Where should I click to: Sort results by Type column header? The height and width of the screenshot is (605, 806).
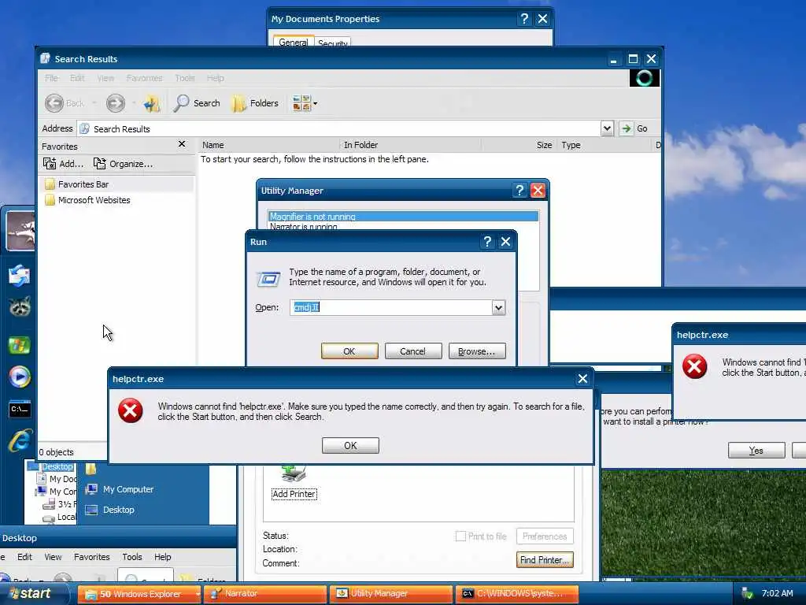[x=604, y=145]
